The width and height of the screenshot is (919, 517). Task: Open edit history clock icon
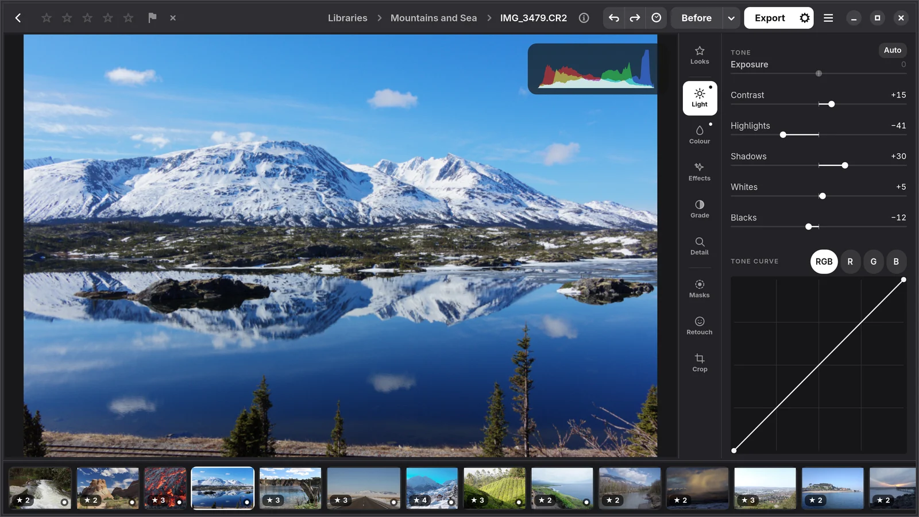[656, 18]
